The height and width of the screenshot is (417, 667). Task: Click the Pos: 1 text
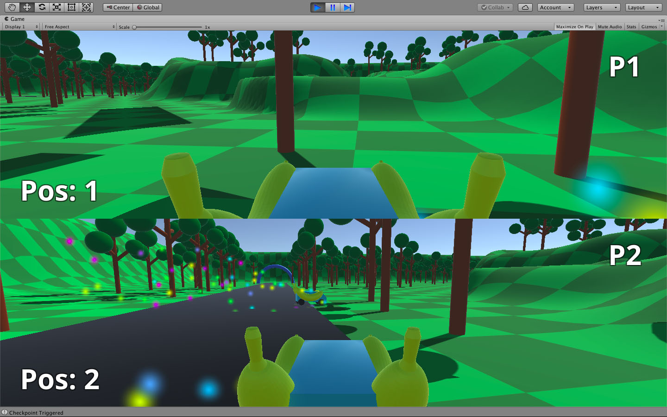[59, 191]
